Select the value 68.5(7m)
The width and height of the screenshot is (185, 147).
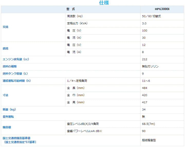point(149,124)
